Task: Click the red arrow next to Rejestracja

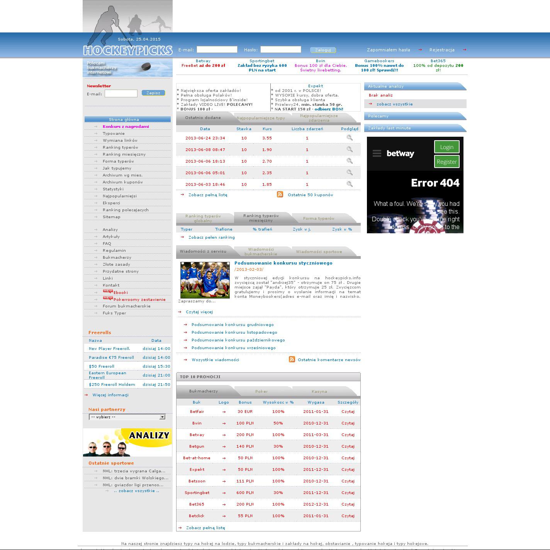Action: tap(464, 50)
